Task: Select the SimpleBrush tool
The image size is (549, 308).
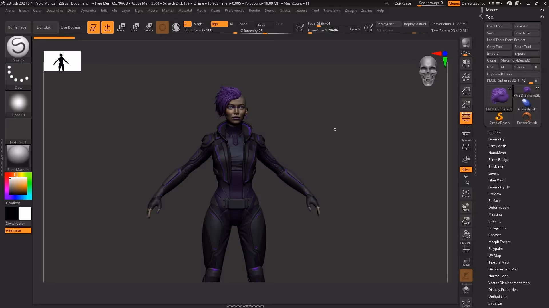Action: click(x=499, y=119)
